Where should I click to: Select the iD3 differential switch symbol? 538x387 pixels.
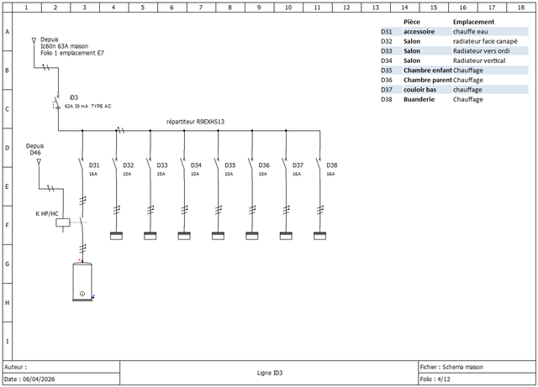[57, 102]
